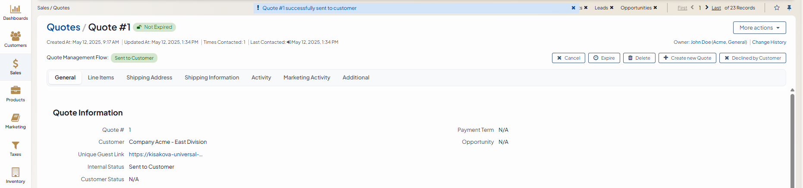Pin this page using the pin icon

pos(789,8)
